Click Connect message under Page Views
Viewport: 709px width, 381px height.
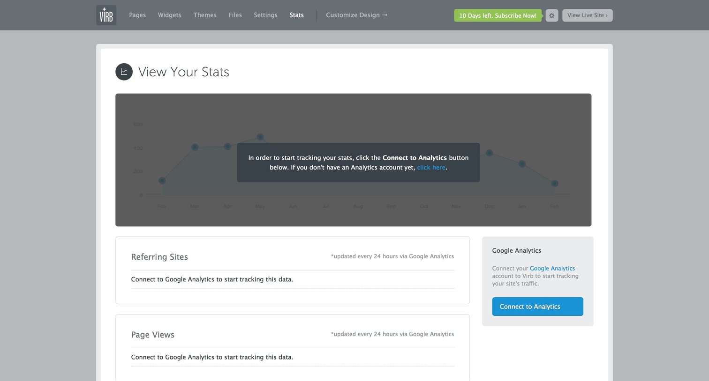tap(212, 357)
